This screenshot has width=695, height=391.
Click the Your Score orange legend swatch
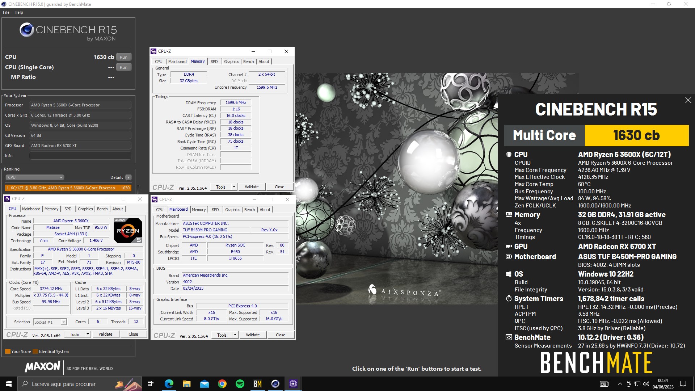8,352
